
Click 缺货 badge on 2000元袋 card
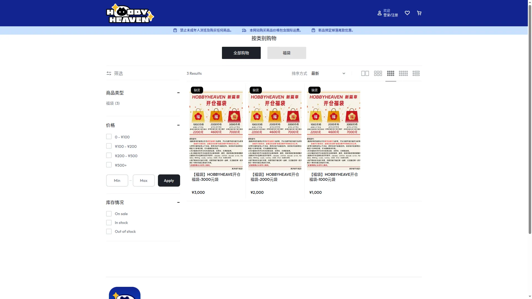[256, 90]
